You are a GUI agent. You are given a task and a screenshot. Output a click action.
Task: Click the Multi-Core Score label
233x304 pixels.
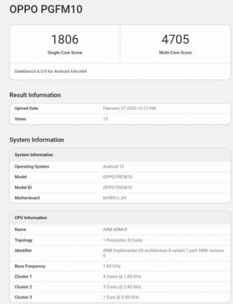pyautogui.click(x=175, y=53)
